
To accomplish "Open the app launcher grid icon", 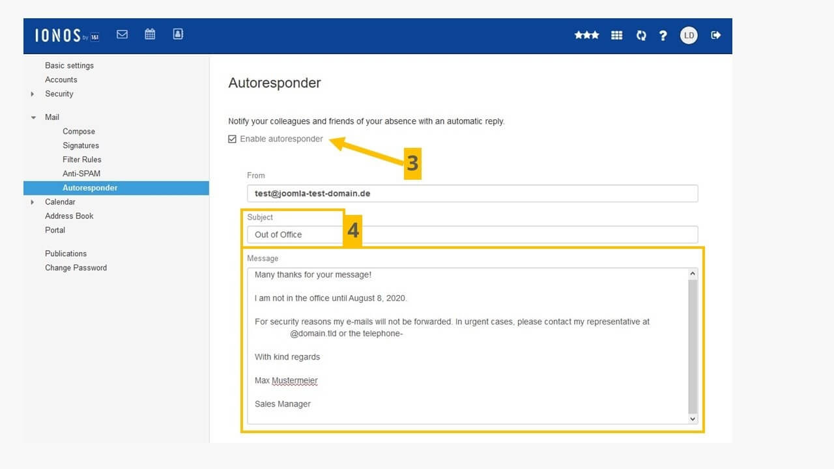I will coord(616,35).
